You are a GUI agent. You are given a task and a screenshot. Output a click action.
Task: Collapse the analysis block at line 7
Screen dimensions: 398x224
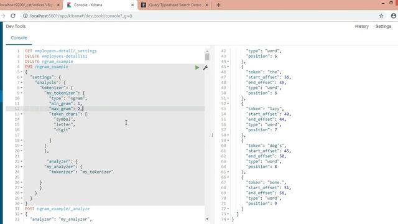pyautogui.click(x=22, y=83)
